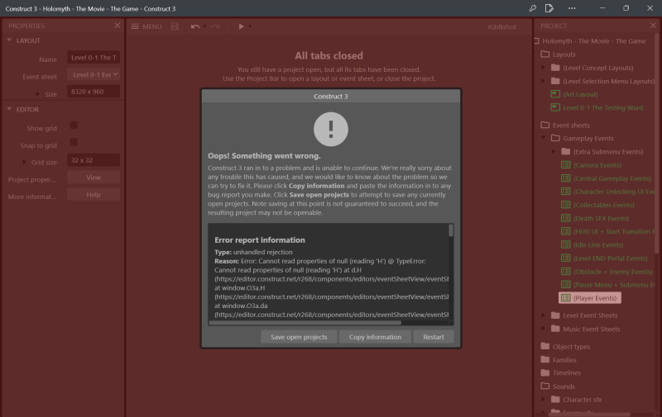Screen dimensions: 662x417
Task: Collapse the EDITOR properties section
Action: click(9, 109)
